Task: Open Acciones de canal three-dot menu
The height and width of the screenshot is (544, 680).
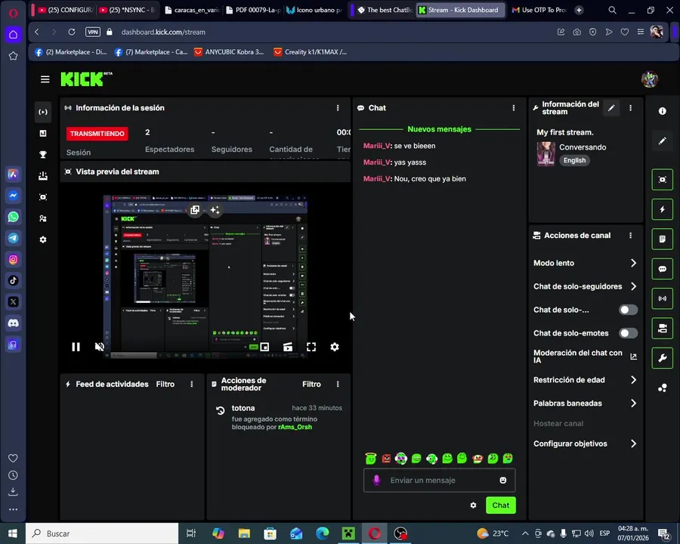Action: pyautogui.click(x=631, y=236)
